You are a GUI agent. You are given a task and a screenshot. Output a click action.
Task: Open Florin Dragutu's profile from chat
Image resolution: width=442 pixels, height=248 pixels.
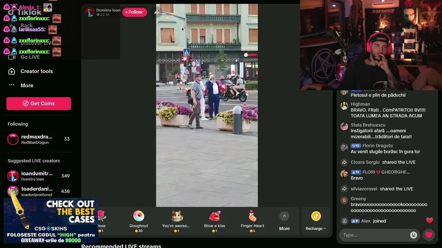click(378, 146)
